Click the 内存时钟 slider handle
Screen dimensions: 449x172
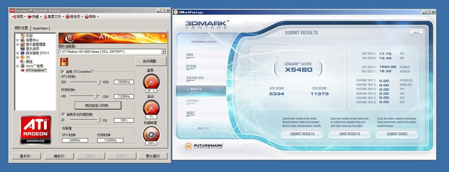(96, 96)
